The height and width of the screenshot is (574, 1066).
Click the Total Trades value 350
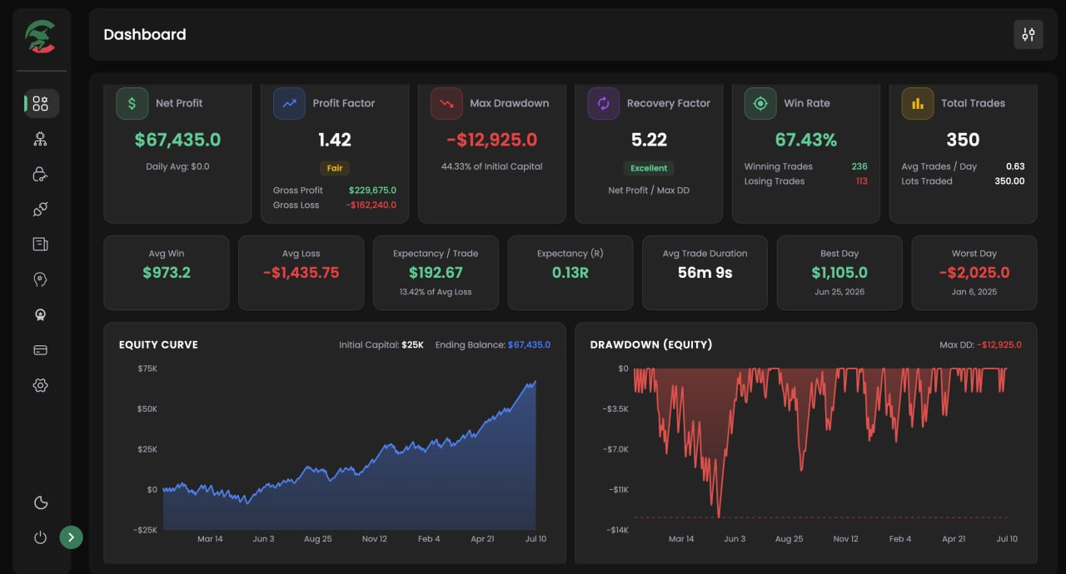click(x=963, y=140)
